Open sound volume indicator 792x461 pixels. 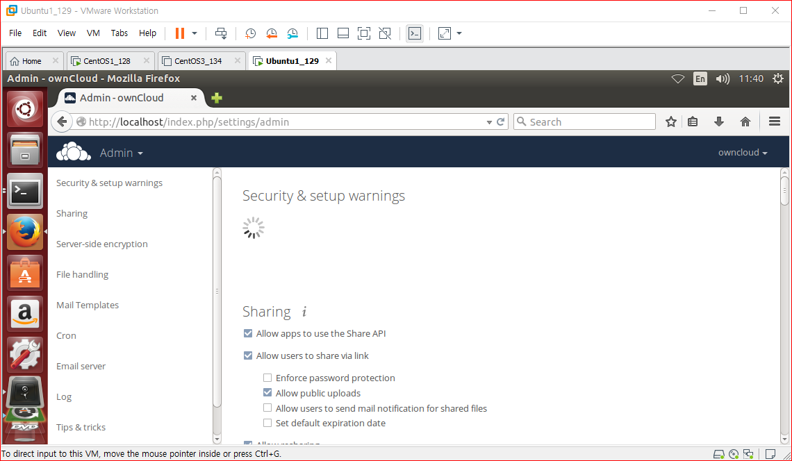(x=723, y=78)
